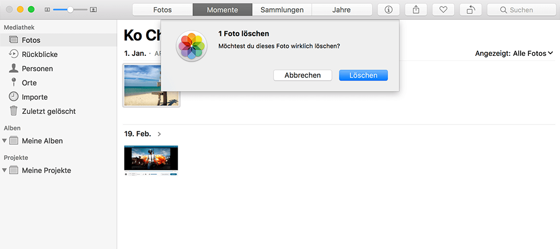The width and height of the screenshot is (560, 249).
Task: Open the Share toolbar button
Action: point(416,10)
